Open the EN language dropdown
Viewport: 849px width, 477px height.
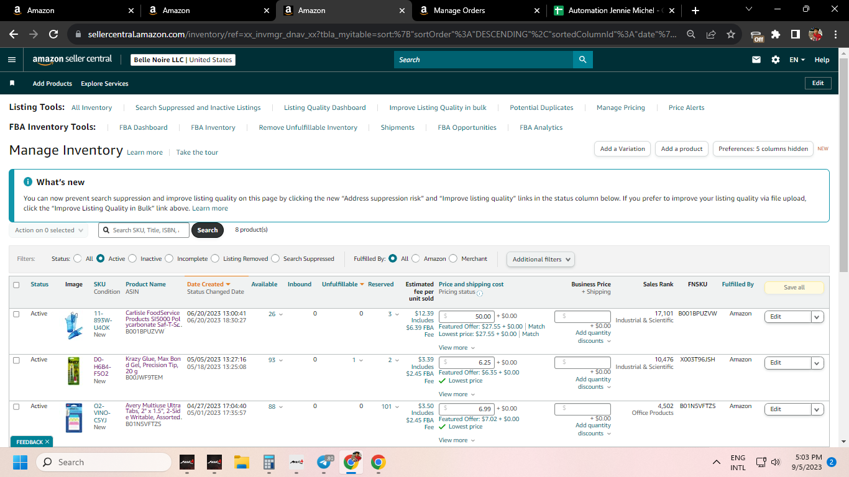click(x=797, y=60)
